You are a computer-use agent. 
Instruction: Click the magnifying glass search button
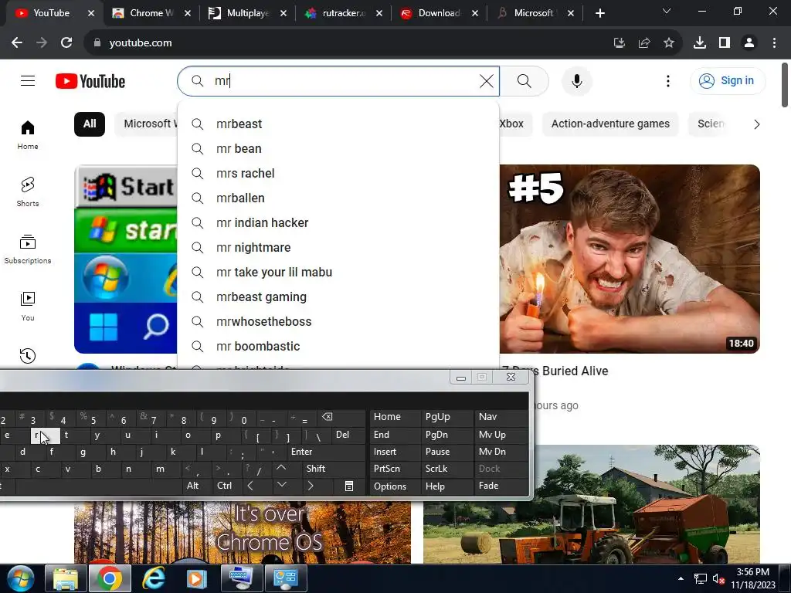525,80
